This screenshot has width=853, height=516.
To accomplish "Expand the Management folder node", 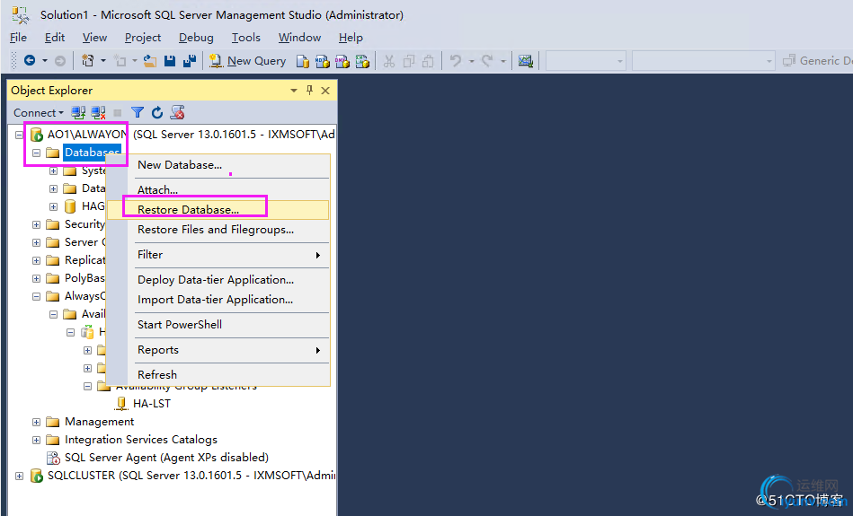I will tap(37, 422).
